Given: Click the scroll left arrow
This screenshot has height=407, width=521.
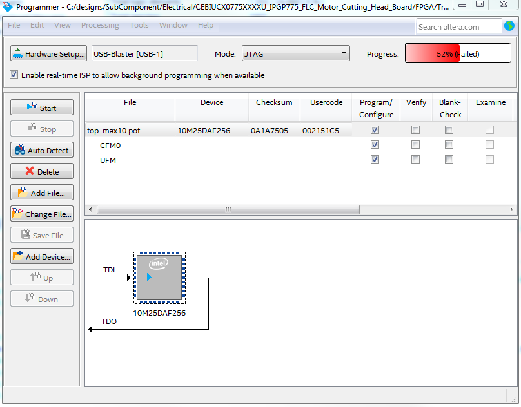Looking at the screenshot, I should click(x=90, y=209).
